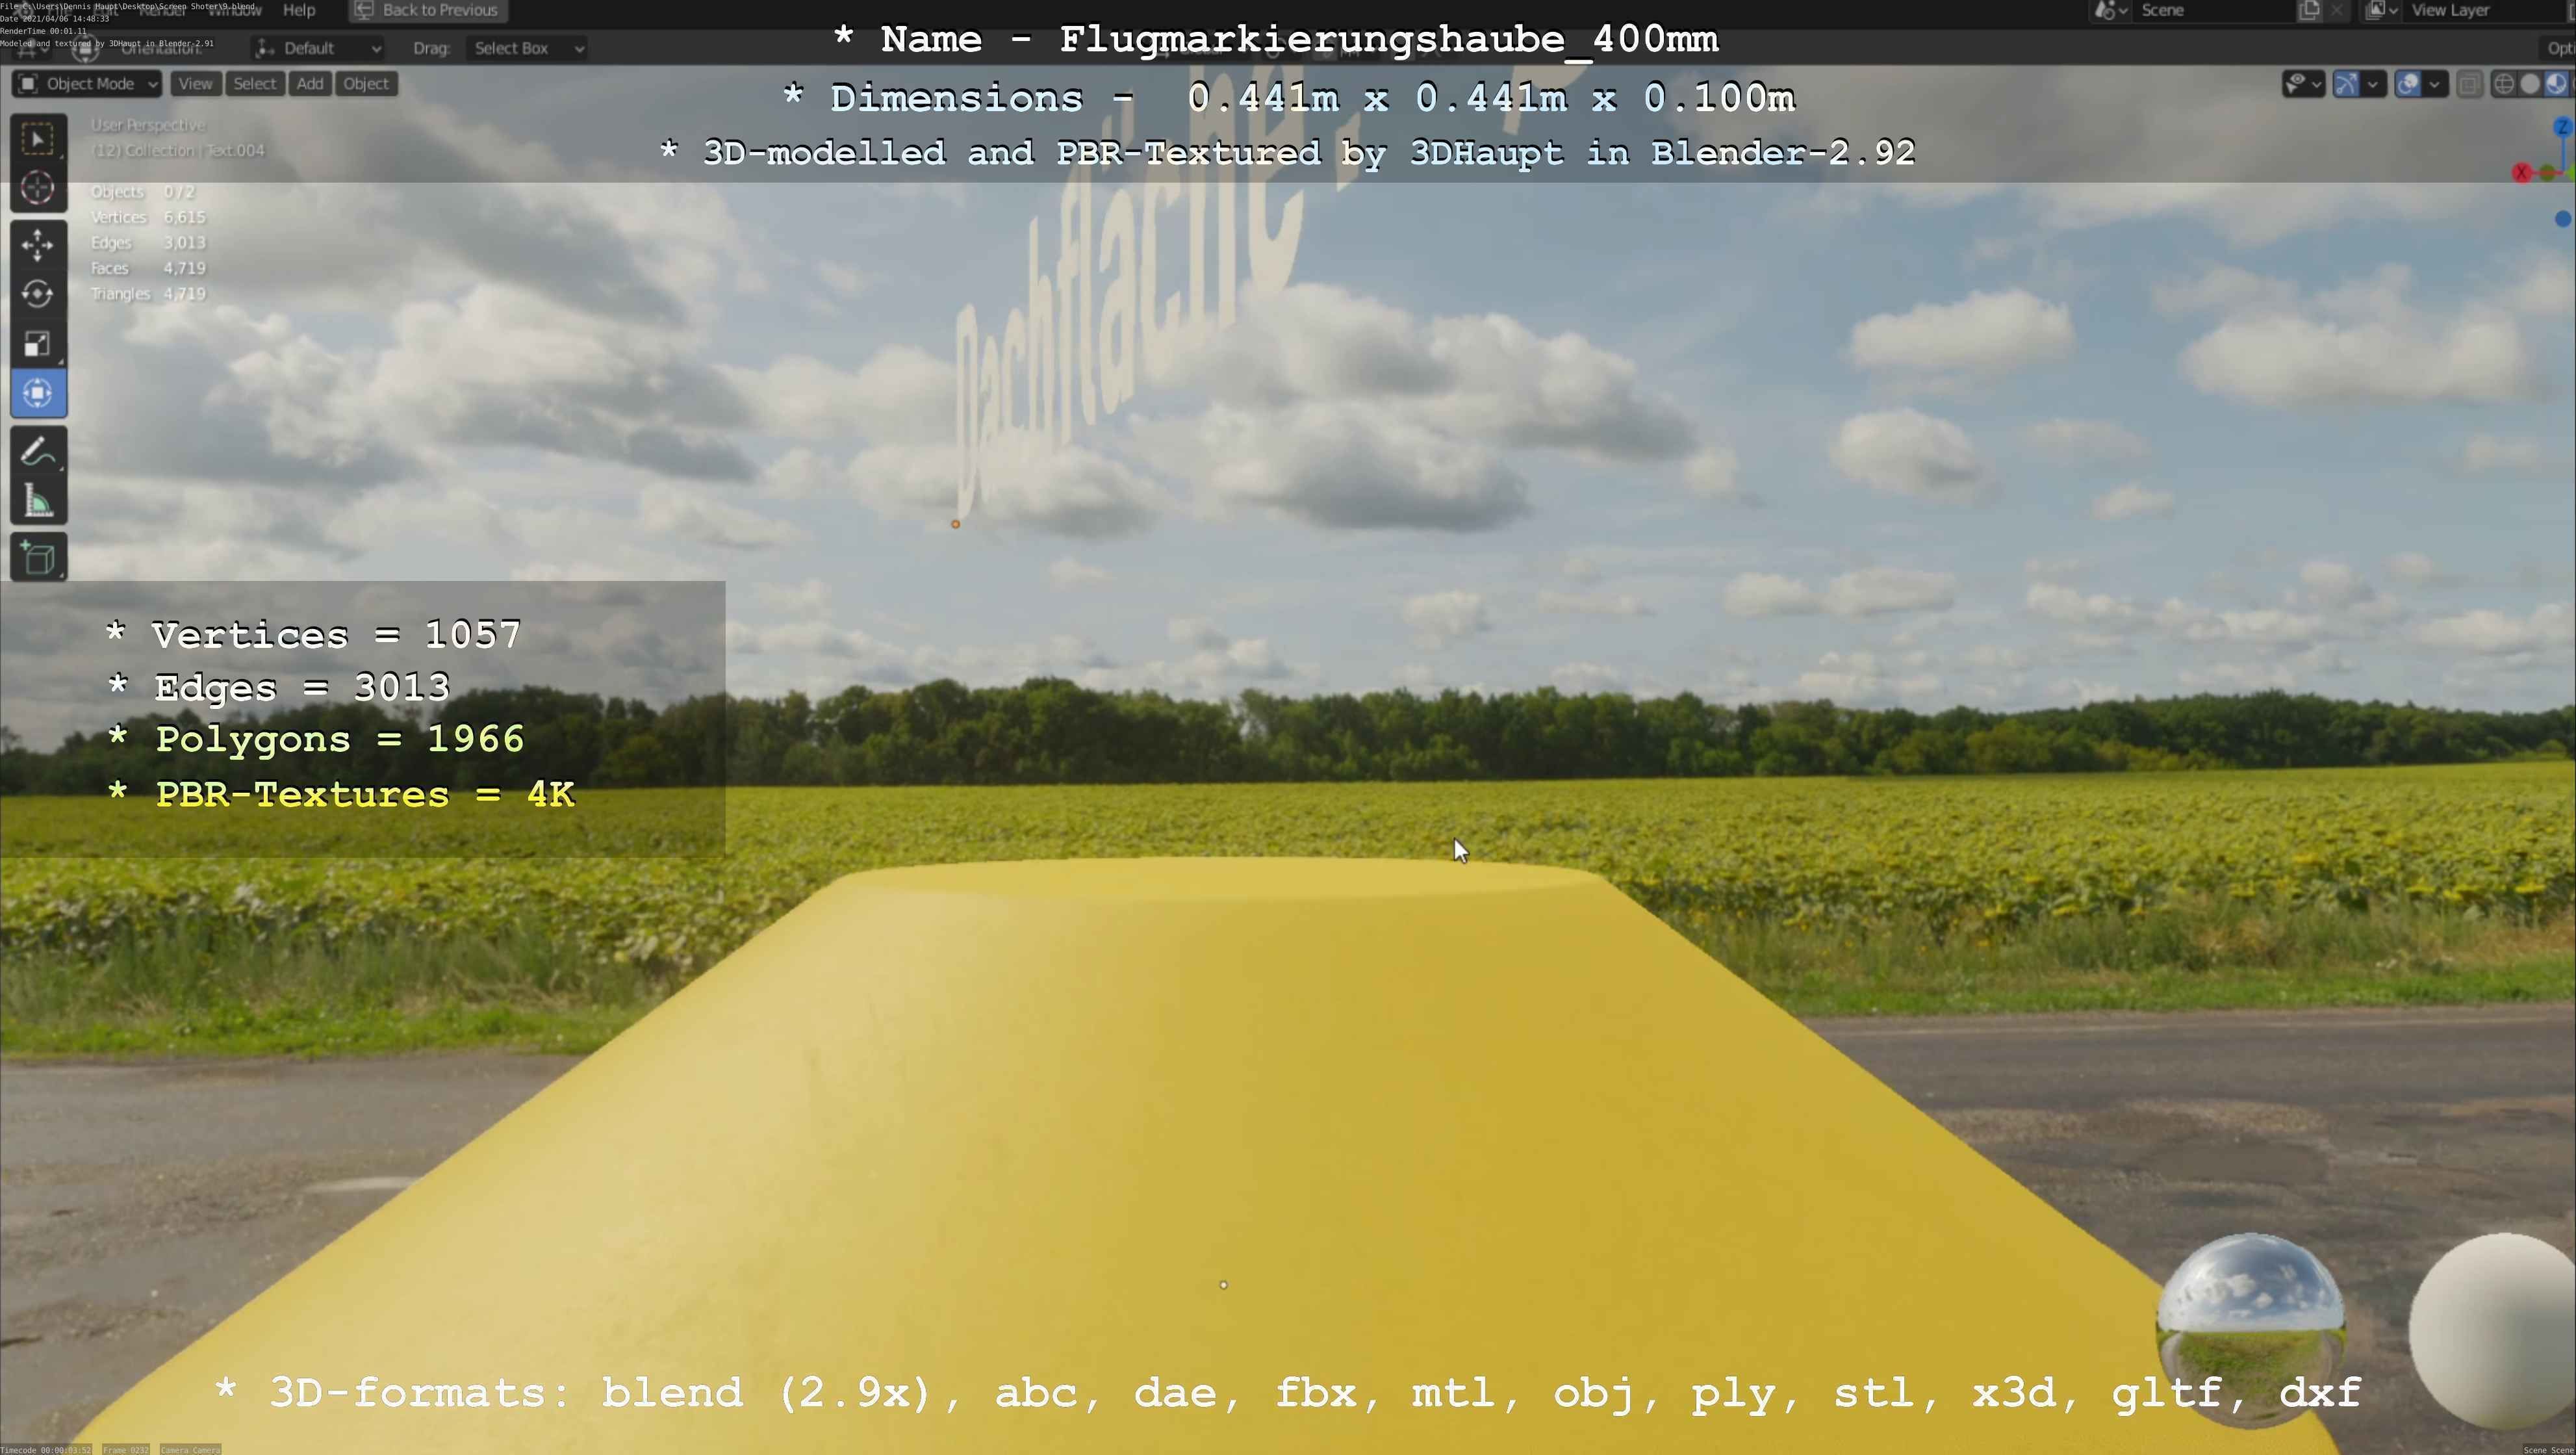Select the Move tool

pyautogui.click(x=38, y=245)
